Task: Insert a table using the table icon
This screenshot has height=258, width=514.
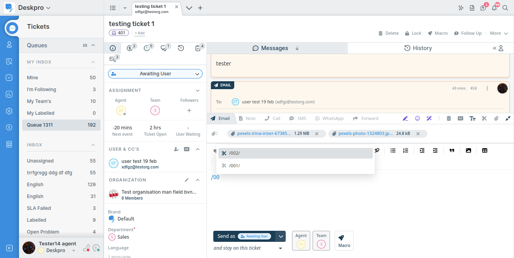Action: tap(485, 150)
